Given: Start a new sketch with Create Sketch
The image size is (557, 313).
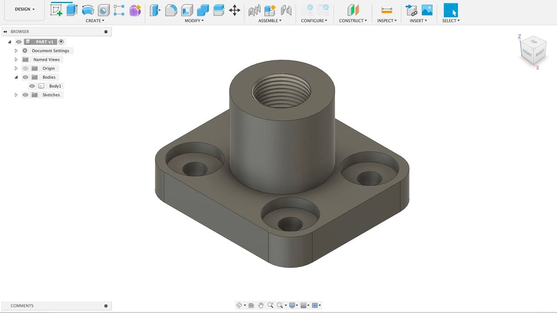Looking at the screenshot, I should (57, 10).
